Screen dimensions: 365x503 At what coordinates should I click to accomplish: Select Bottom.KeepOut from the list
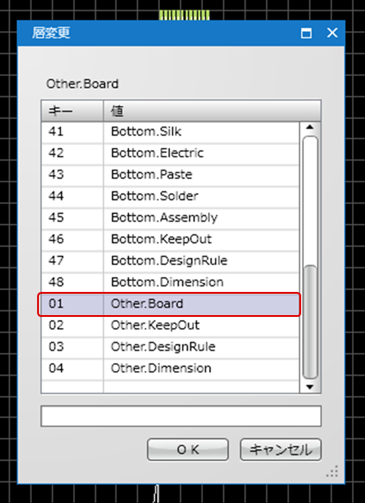coord(170,239)
